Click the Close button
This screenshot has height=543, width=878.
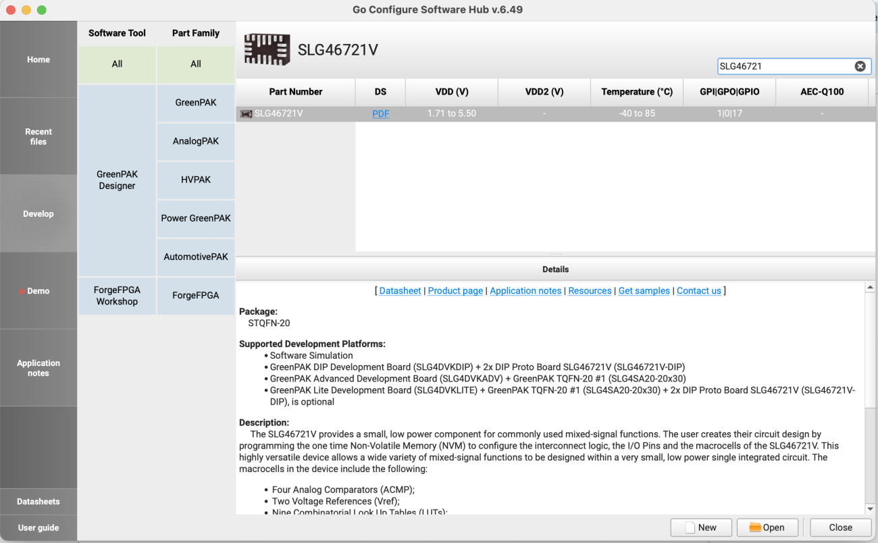pyautogui.click(x=840, y=527)
